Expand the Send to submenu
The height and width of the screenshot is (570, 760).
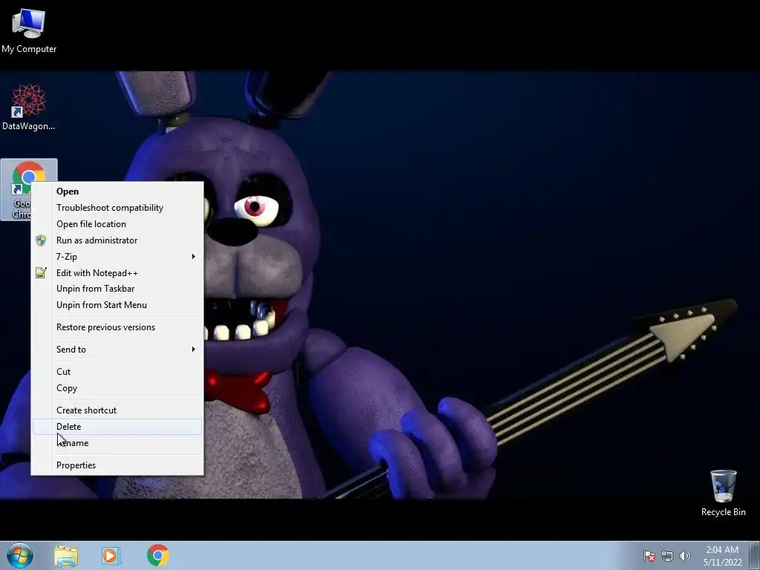(117, 350)
